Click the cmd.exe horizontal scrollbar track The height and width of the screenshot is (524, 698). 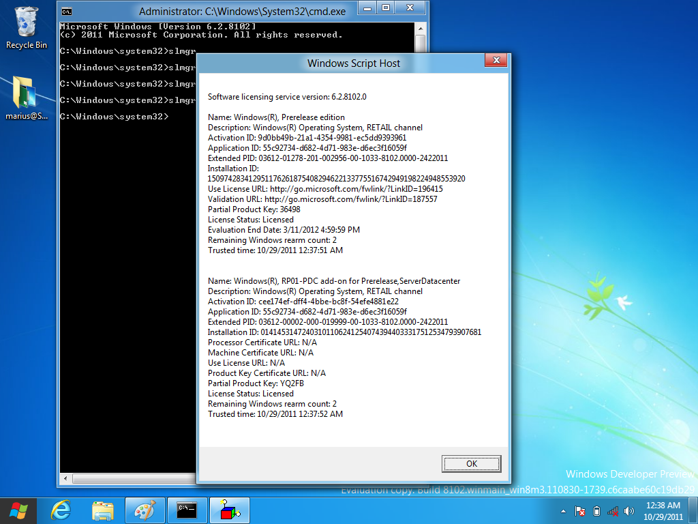(x=134, y=478)
